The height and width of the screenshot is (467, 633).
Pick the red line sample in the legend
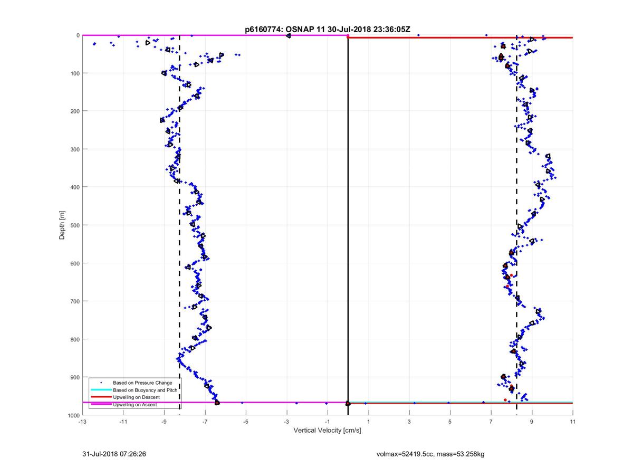coord(101,397)
